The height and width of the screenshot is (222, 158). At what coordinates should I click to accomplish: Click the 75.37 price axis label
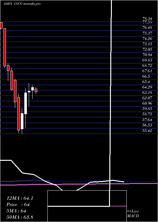coord(147,33)
